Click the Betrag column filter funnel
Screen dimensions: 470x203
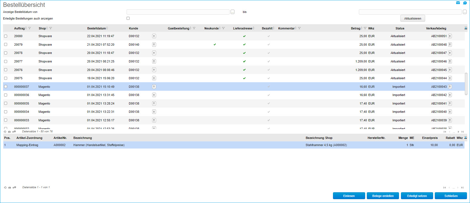click(x=365, y=28)
